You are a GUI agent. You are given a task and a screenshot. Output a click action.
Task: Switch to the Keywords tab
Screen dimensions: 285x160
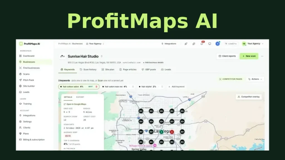pyautogui.click(x=68, y=69)
